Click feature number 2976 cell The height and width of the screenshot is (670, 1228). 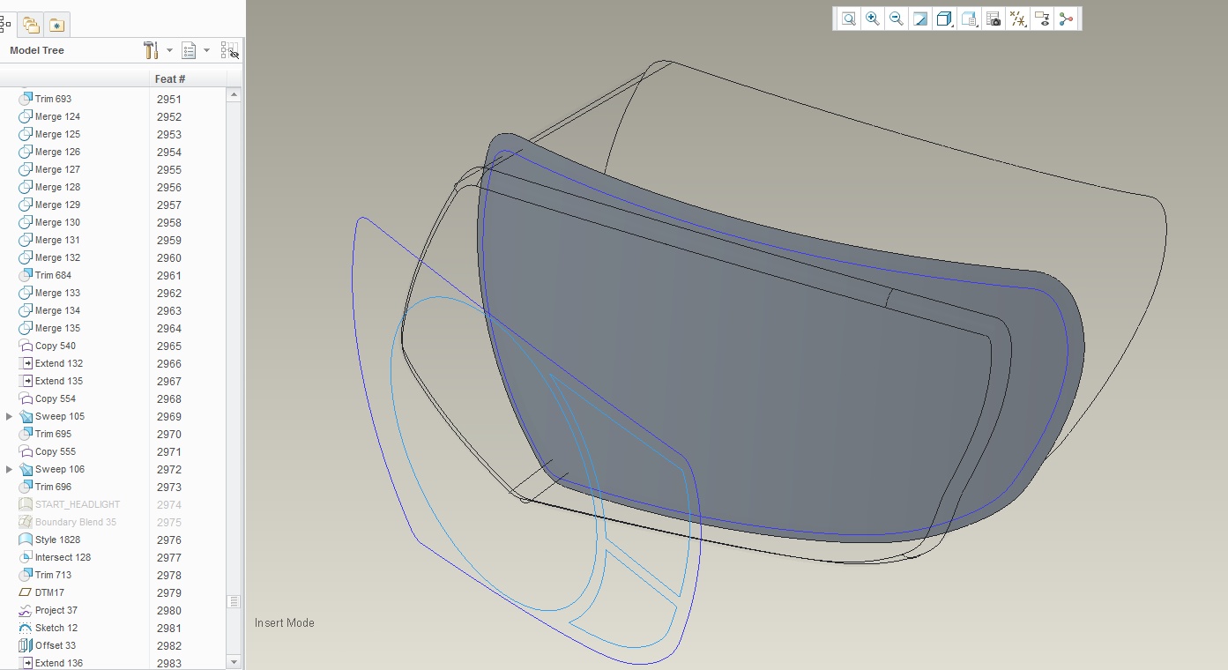[169, 540]
